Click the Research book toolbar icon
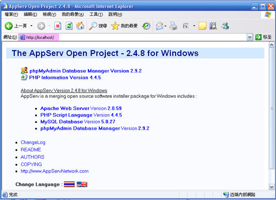The image size is (276, 200). [x=213, y=26]
